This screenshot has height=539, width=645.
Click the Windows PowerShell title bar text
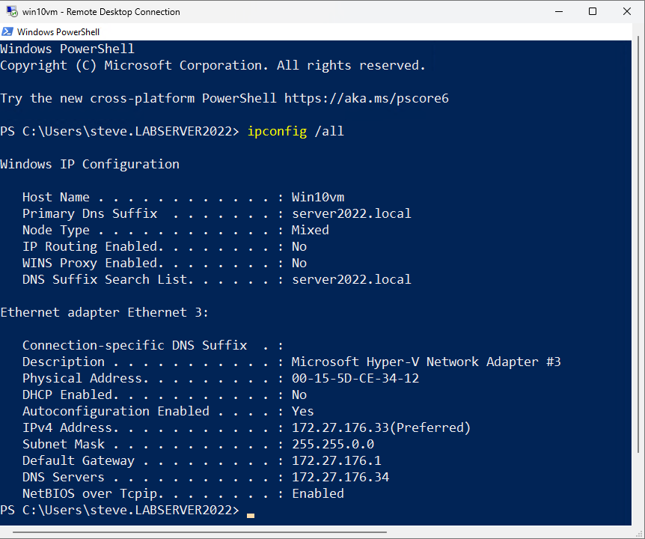click(58, 32)
